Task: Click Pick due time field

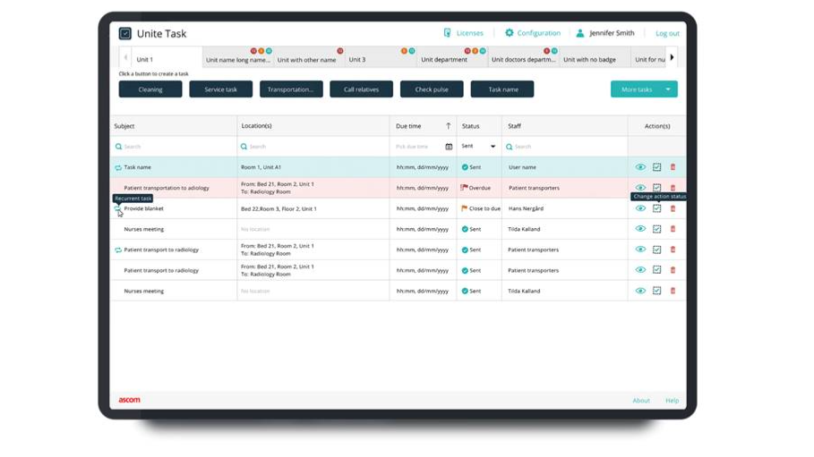Action: point(418,147)
